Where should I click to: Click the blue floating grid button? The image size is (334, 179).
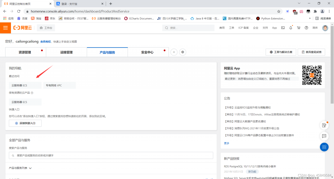324,147
